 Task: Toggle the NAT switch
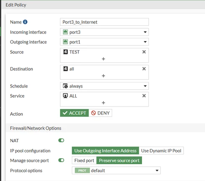(61, 140)
